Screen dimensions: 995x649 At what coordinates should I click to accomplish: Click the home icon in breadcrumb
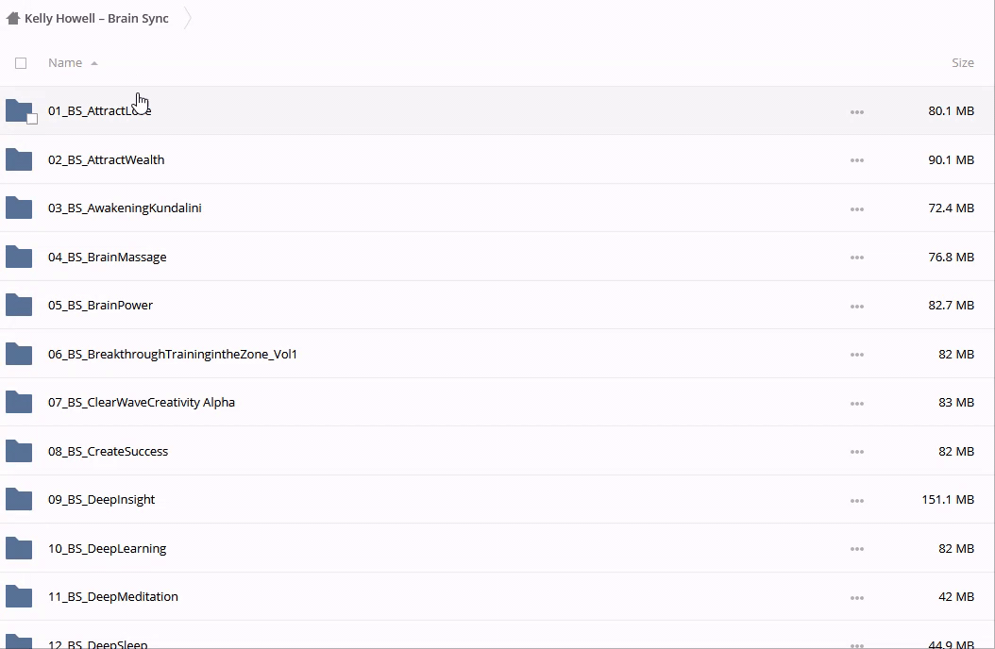[12, 18]
